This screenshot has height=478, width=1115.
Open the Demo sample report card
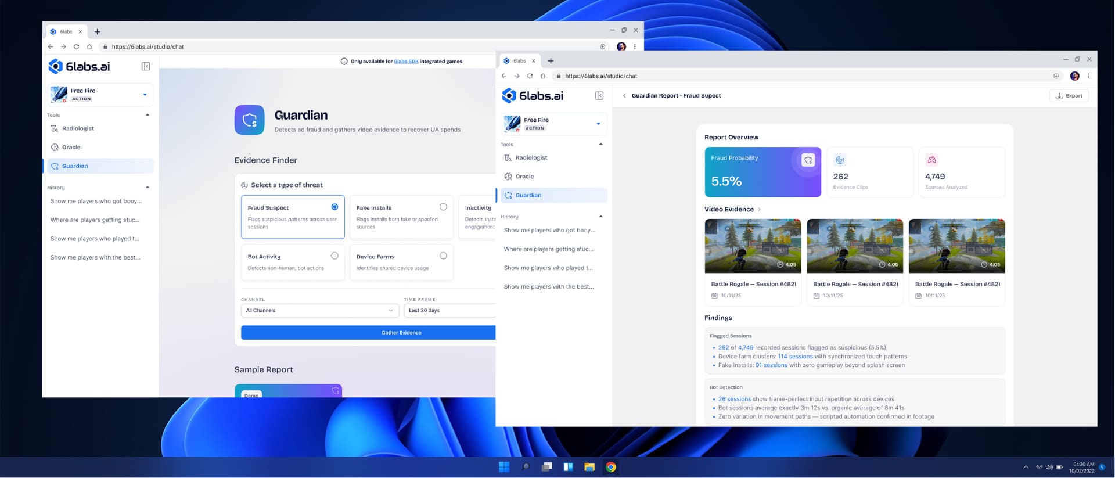pos(288,391)
